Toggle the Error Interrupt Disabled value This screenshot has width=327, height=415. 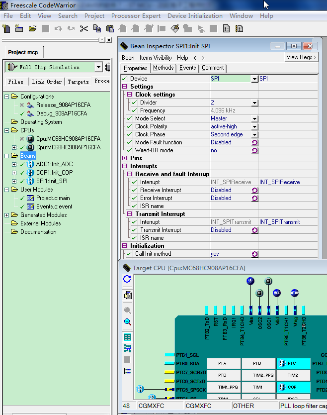tap(254, 198)
